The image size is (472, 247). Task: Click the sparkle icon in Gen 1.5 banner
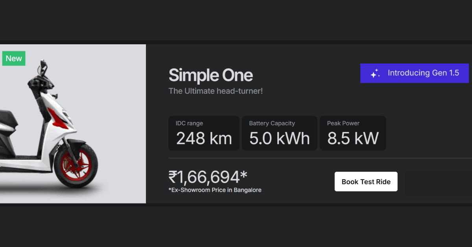point(375,73)
